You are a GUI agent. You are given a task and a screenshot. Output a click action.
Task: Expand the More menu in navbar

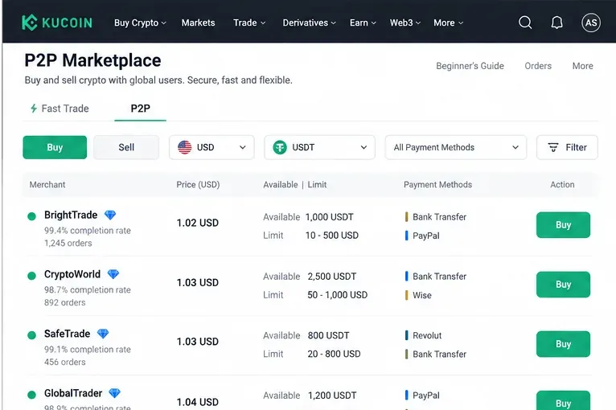click(x=448, y=23)
